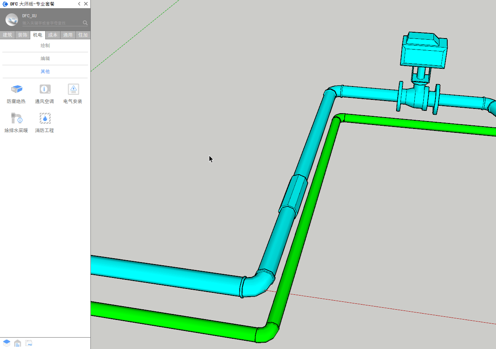The image size is (496, 349).
Task: Click the building icon at panel bottom
Action: (18, 343)
